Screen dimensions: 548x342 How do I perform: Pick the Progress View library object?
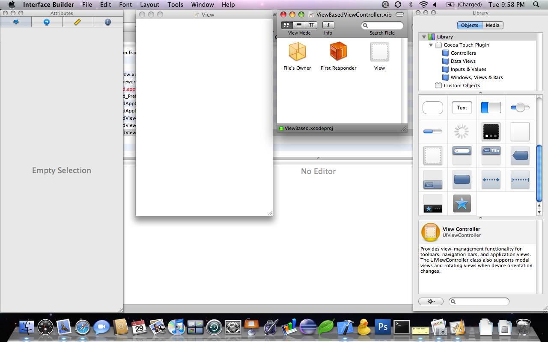point(433,132)
